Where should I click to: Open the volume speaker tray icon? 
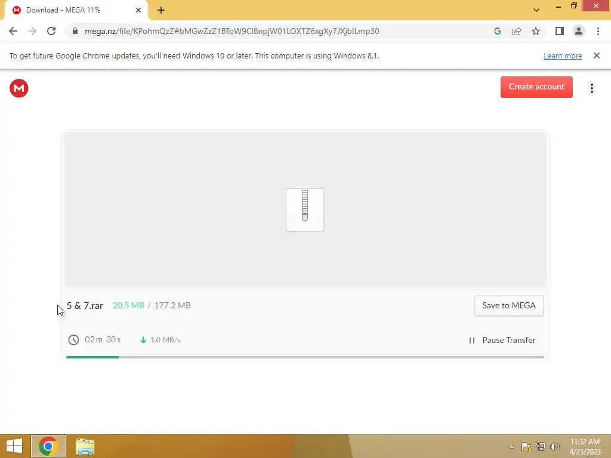coord(554,447)
